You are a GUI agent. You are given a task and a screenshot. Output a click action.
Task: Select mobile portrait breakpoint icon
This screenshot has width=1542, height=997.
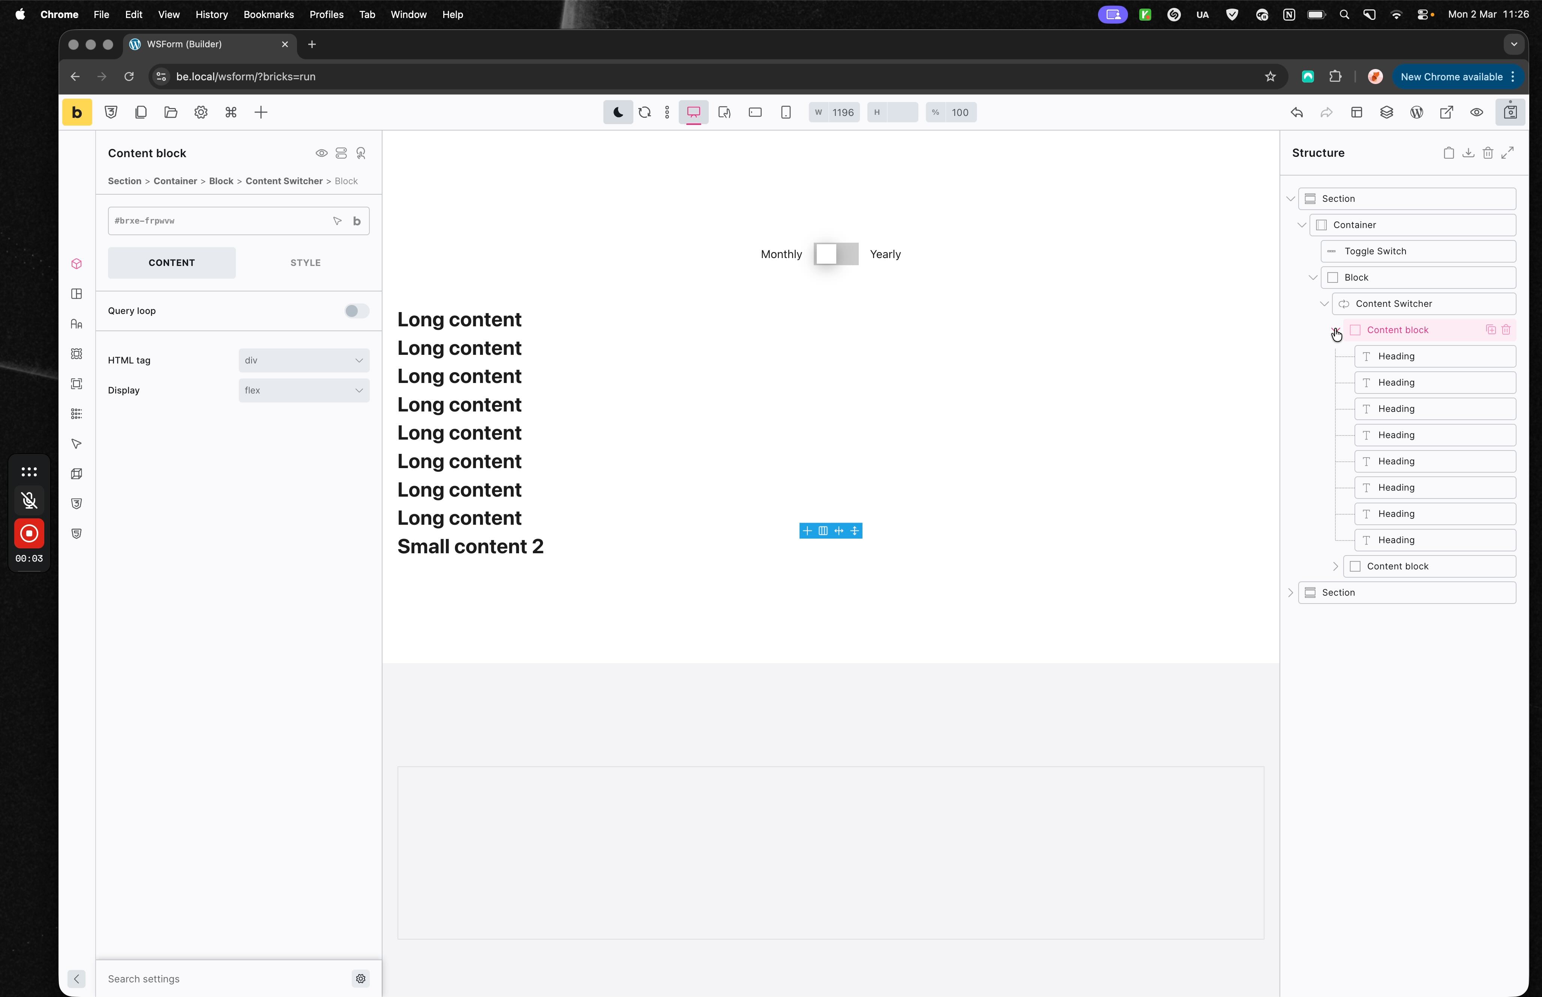coord(786,113)
